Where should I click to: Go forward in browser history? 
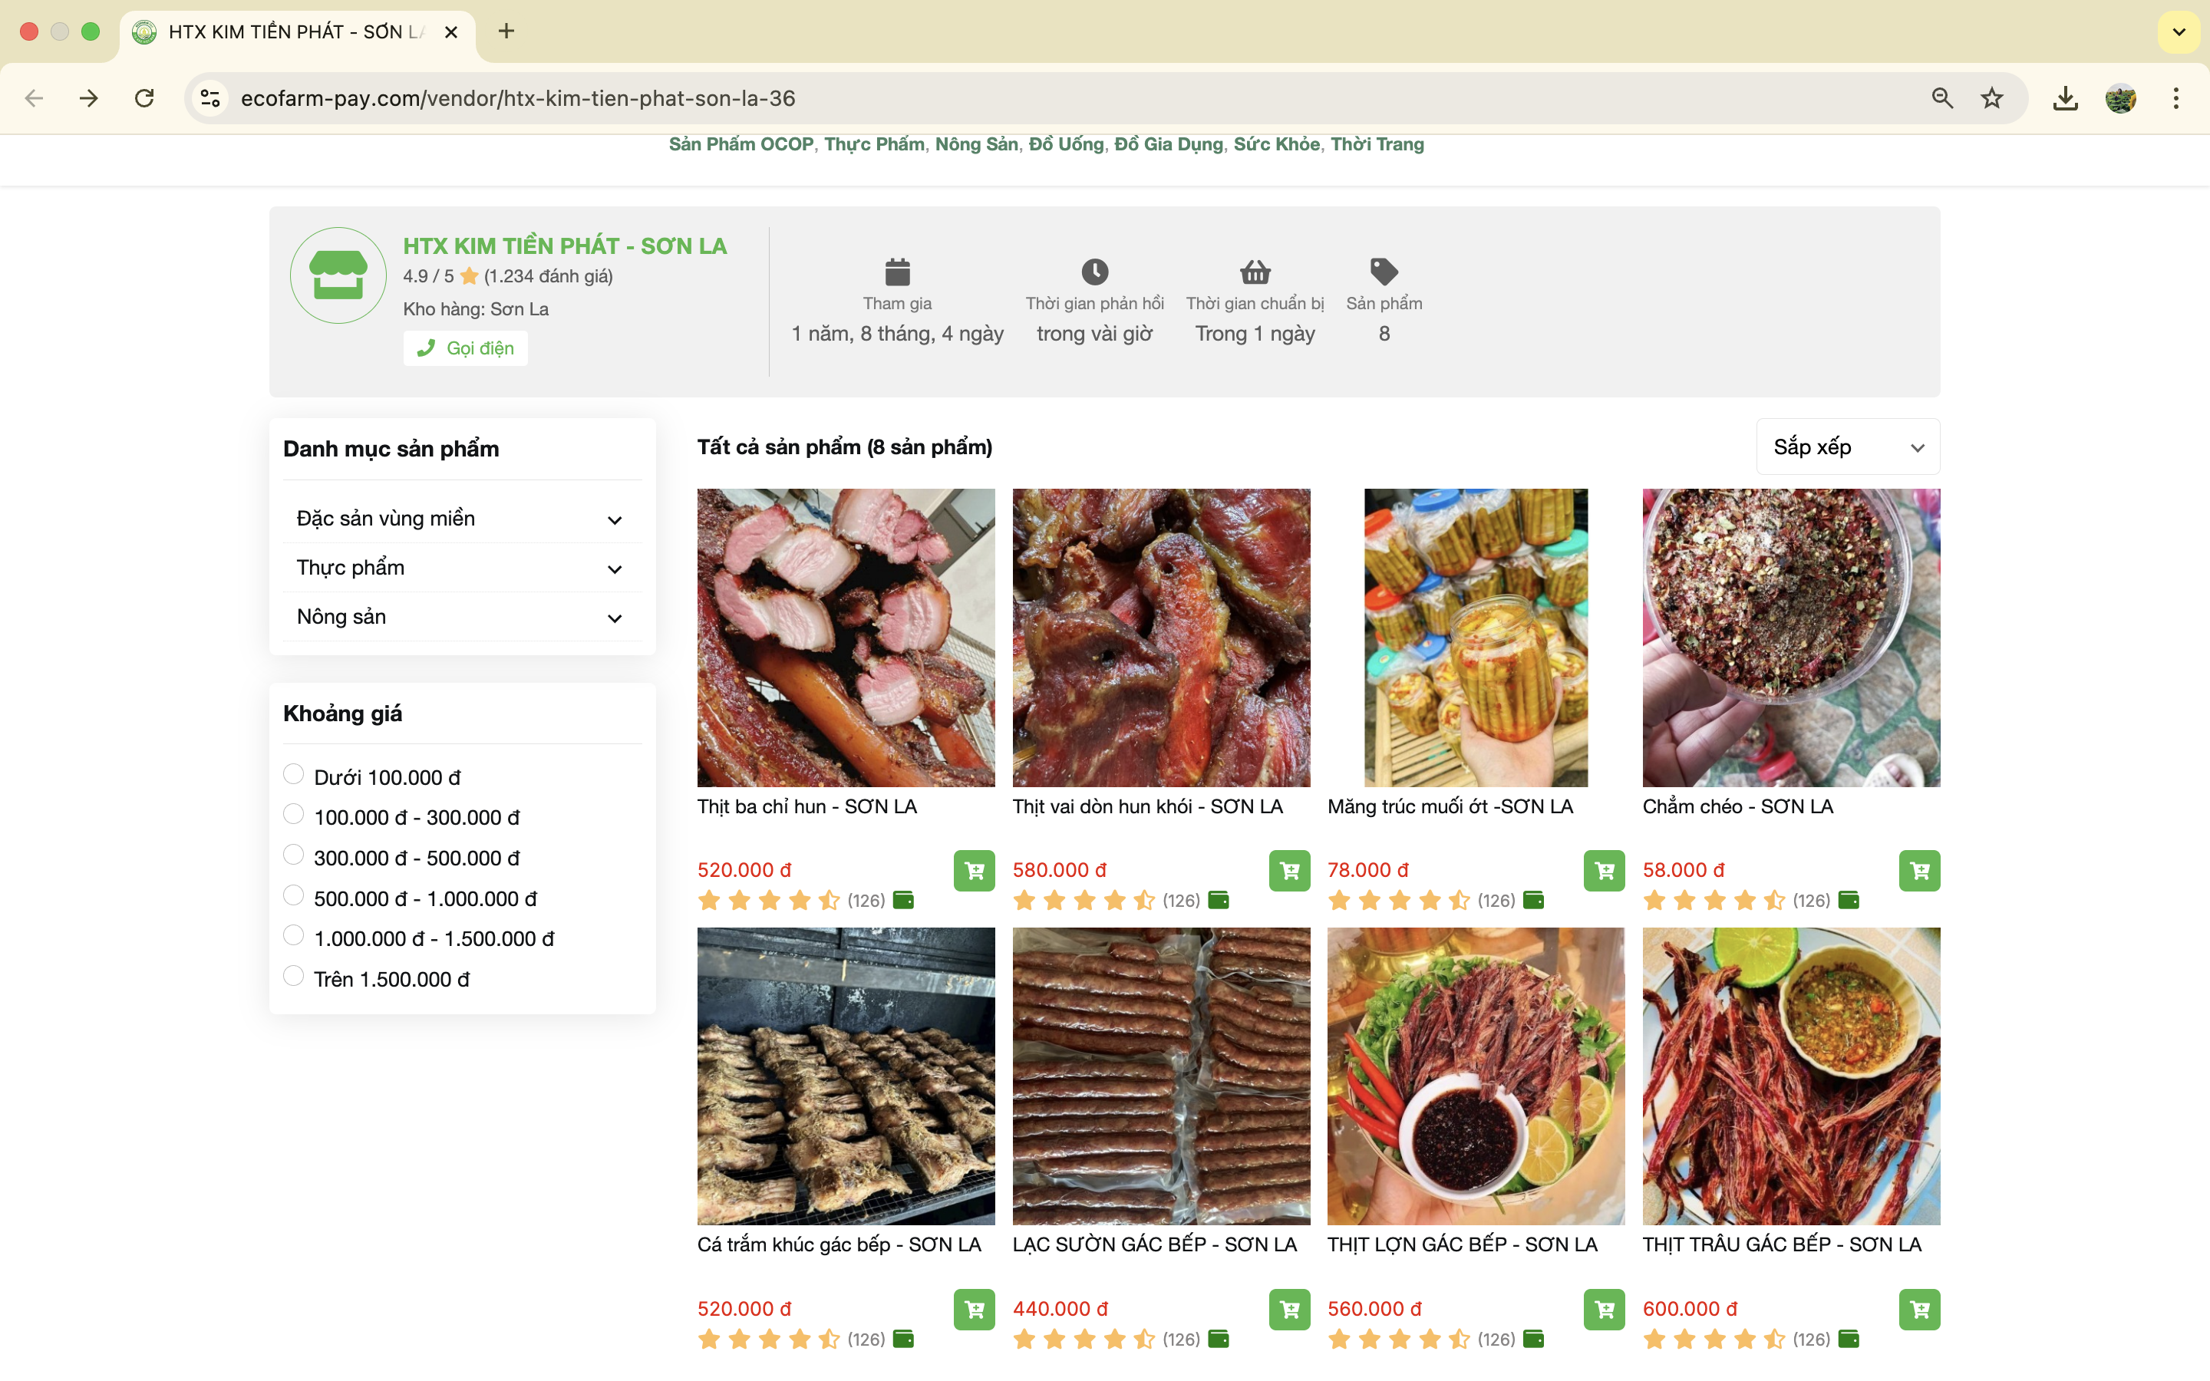tap(88, 97)
